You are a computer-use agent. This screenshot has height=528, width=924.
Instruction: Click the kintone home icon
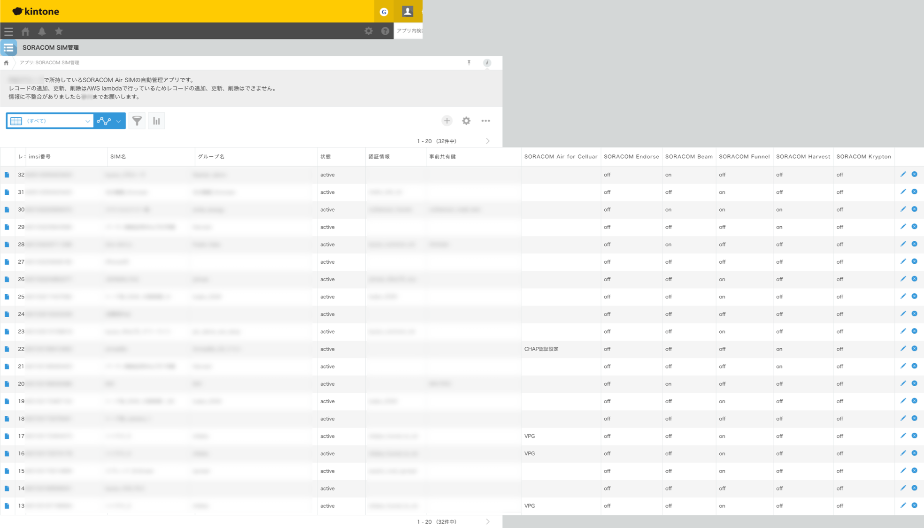point(25,31)
